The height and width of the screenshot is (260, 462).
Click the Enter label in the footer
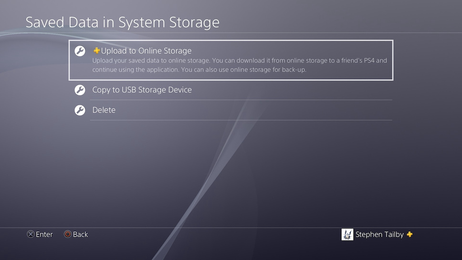(44, 234)
